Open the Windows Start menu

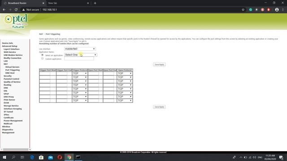click(4, 157)
